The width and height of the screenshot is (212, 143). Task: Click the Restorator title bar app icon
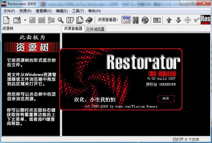[4, 4]
